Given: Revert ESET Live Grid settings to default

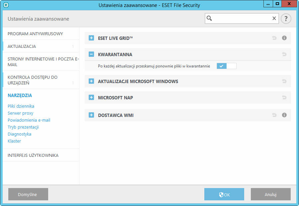Looking at the screenshot, I should coord(274,38).
